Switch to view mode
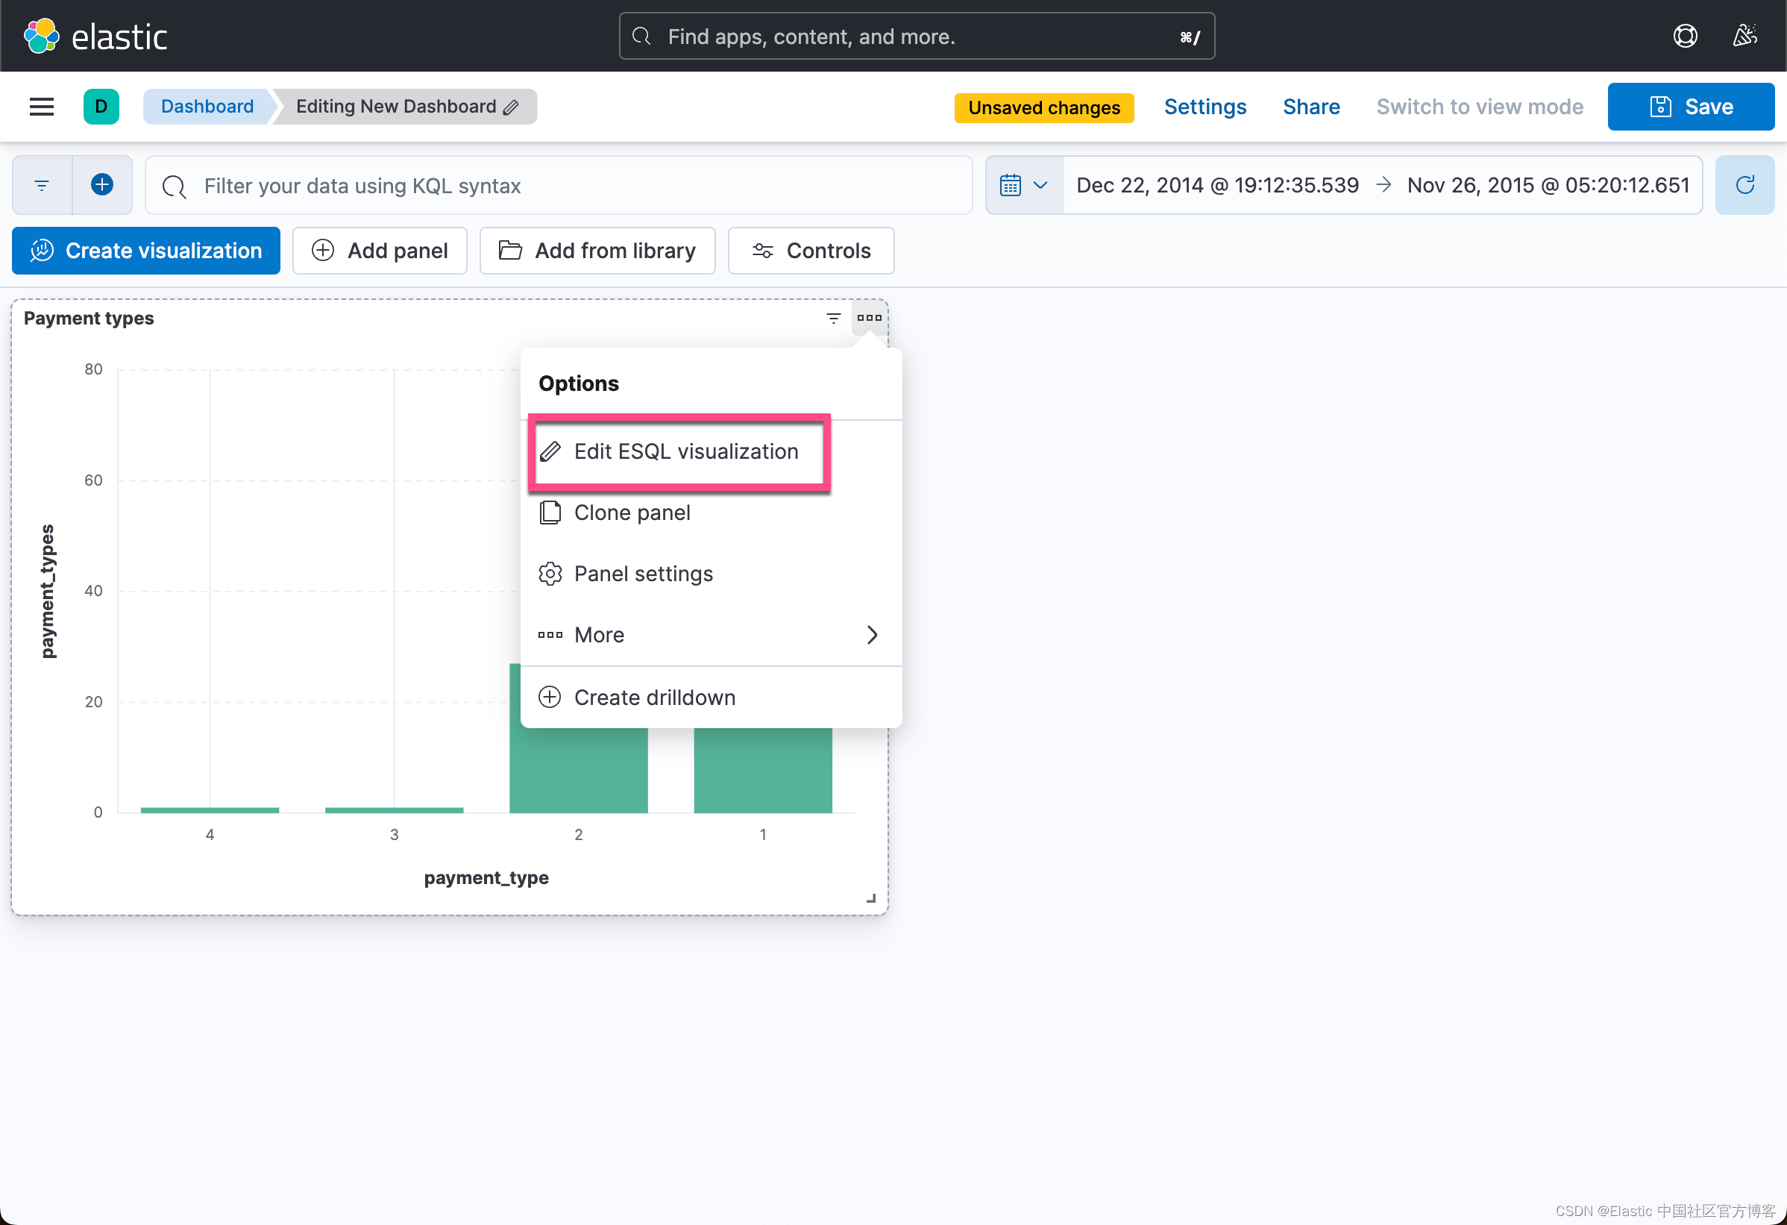 (x=1479, y=107)
